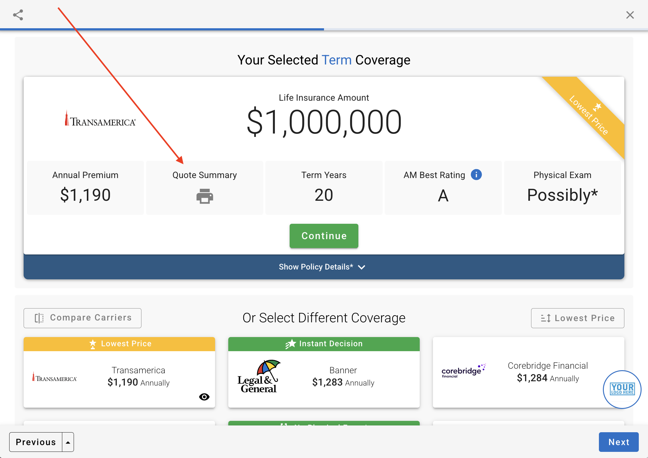The width and height of the screenshot is (648, 458).
Task: Open Compare Carriers
Action: coord(83,318)
